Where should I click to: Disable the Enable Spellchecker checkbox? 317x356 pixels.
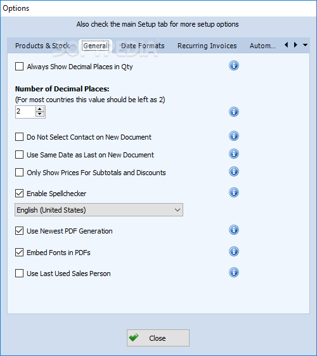[x=19, y=194]
